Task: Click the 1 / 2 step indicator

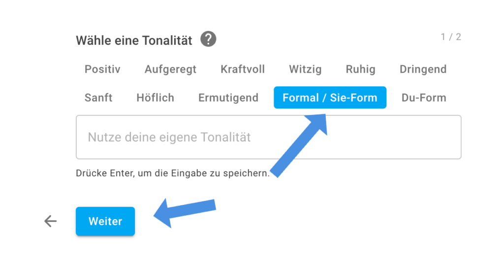Action: (x=451, y=37)
